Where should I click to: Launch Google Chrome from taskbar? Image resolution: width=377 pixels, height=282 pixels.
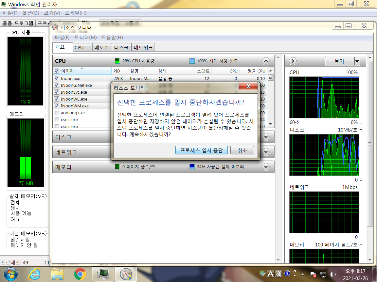pos(80,274)
